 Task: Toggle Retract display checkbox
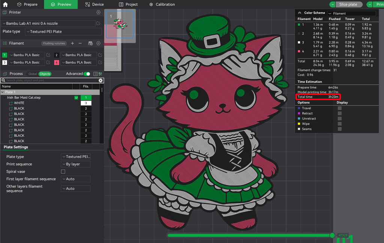tap(340, 113)
